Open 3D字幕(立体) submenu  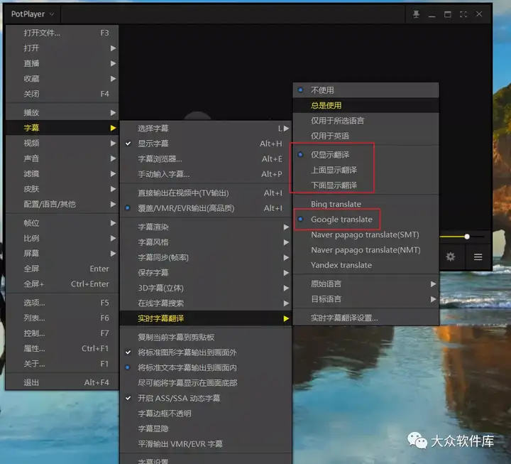pos(206,288)
